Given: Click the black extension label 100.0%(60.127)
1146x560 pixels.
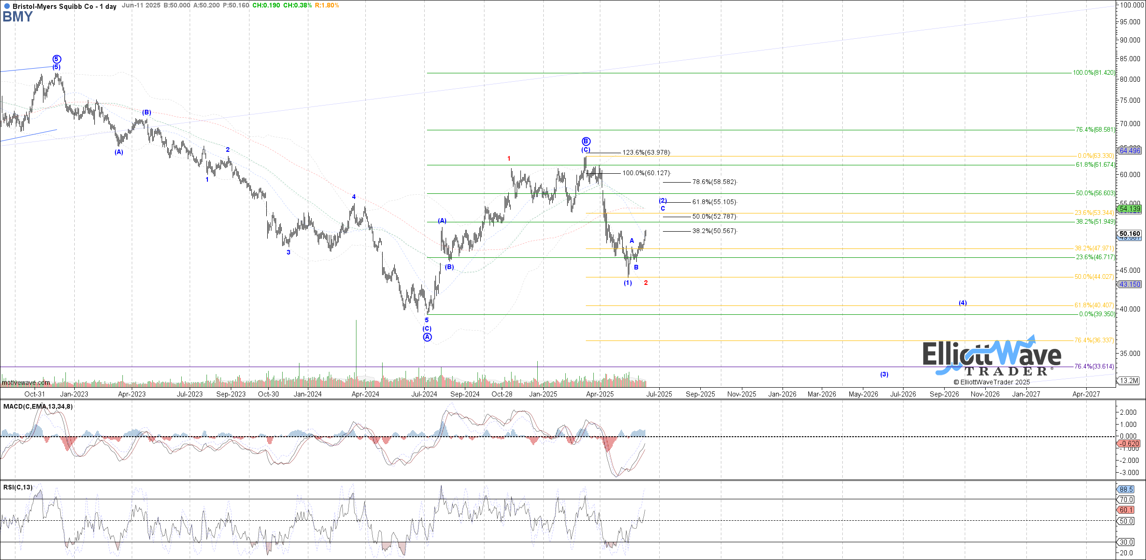Looking at the screenshot, I should tap(647, 173).
